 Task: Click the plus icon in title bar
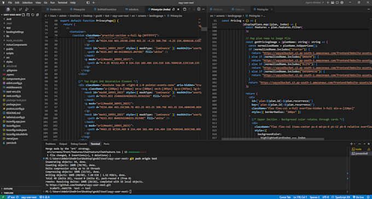328,3
